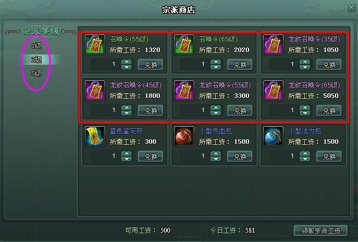Click the 召唤令(65级) green token icon
The width and height of the screenshot is (358, 242).
point(184,44)
